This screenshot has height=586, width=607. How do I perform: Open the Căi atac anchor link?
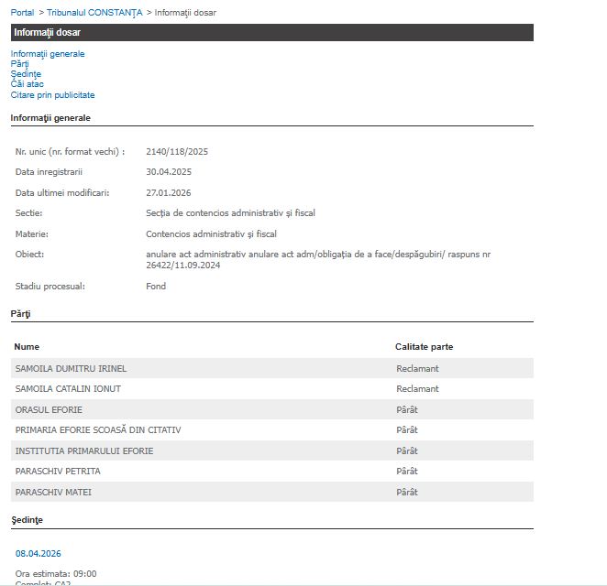[28, 84]
